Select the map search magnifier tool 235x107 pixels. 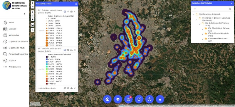[33, 30]
